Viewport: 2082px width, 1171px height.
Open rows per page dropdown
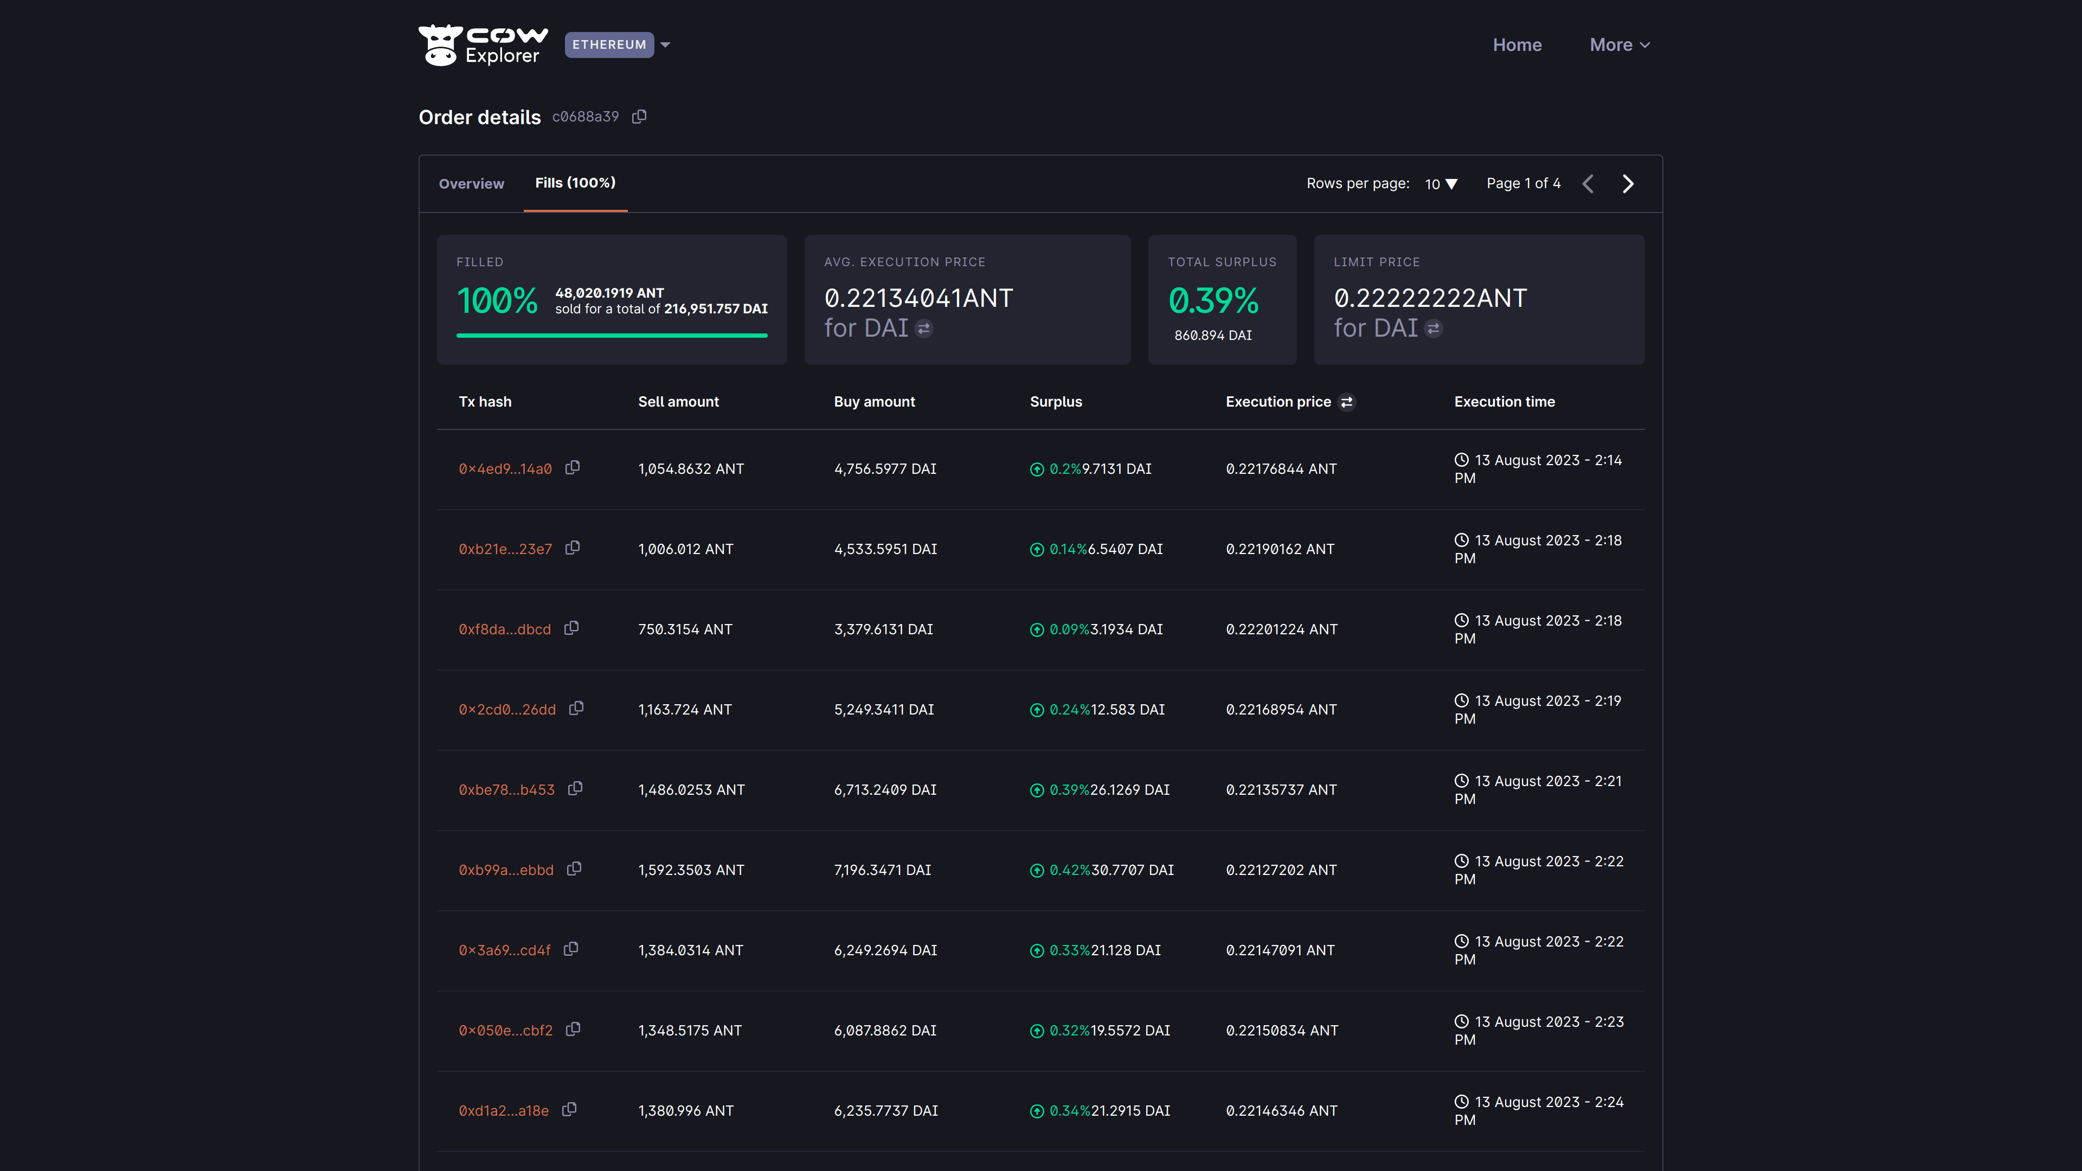coord(1441,184)
